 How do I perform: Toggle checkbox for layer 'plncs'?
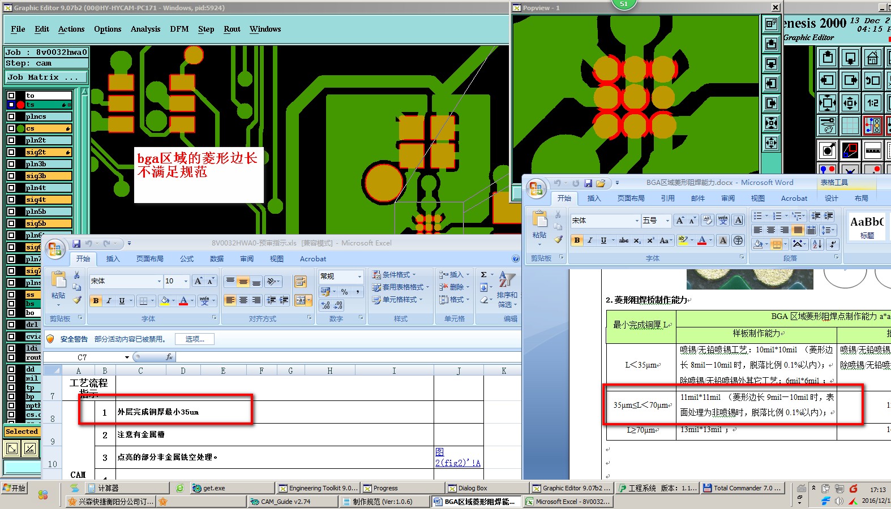tap(11, 117)
